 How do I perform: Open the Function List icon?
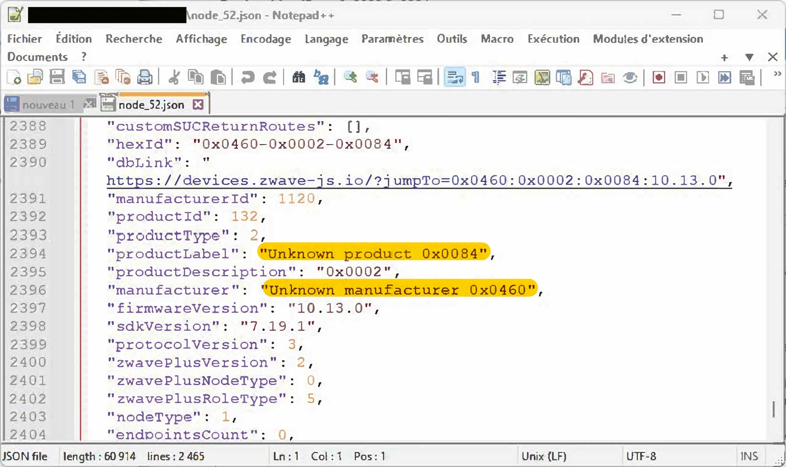(x=585, y=77)
